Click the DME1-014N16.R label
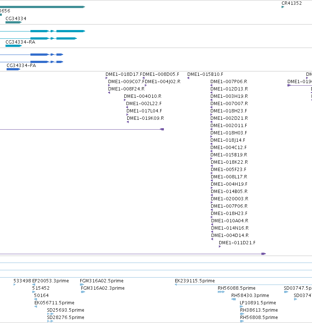 (230, 228)
